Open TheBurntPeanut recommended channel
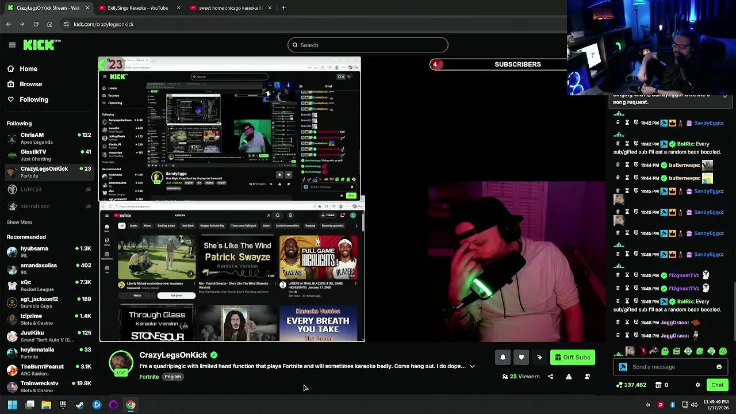The height and width of the screenshot is (414, 736). 49,370
